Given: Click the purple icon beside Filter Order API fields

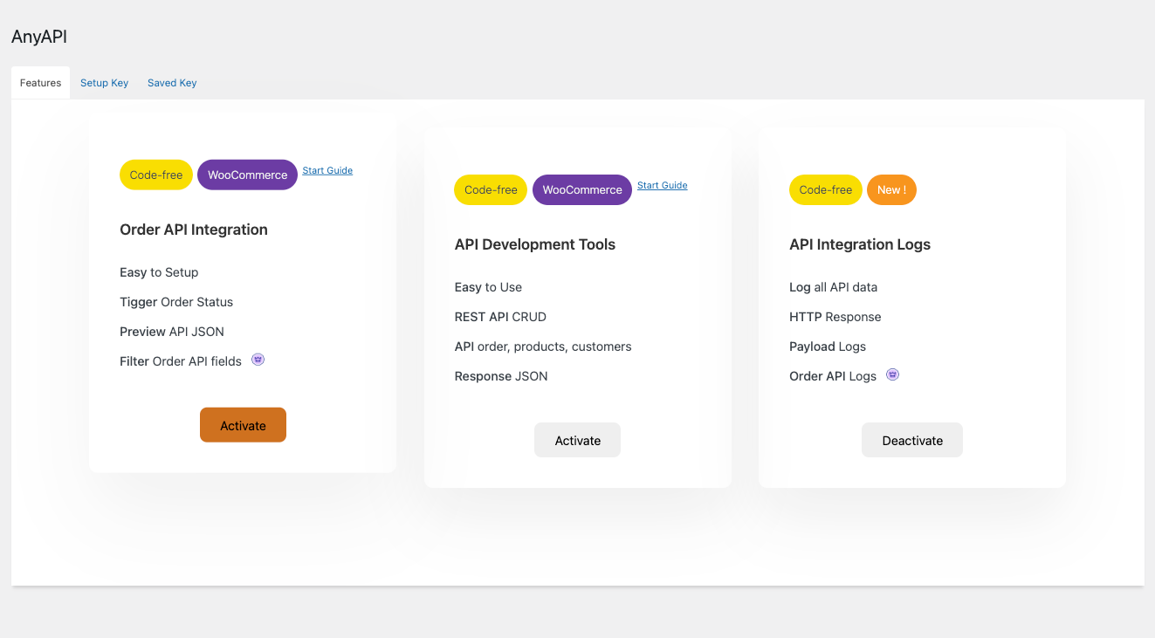Looking at the screenshot, I should [x=258, y=360].
